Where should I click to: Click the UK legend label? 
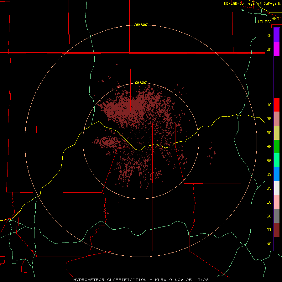click(x=269, y=49)
